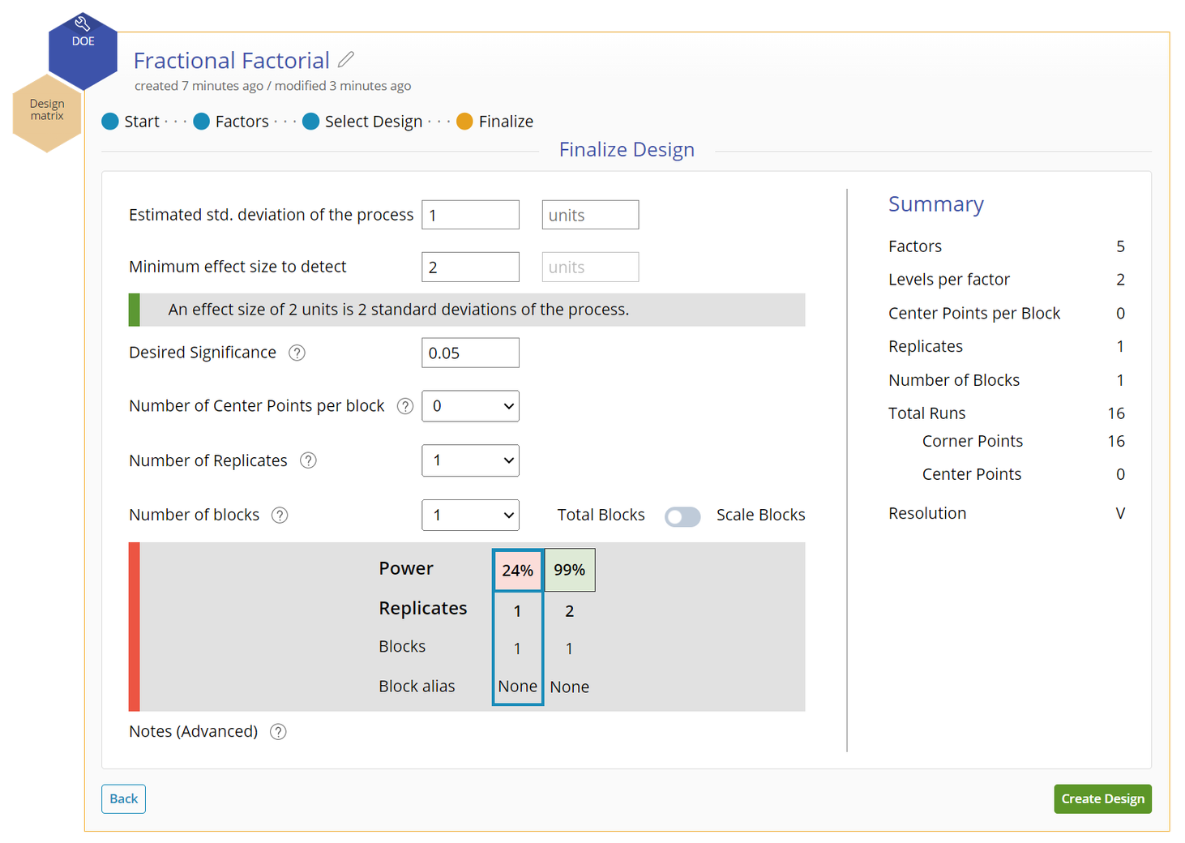The height and width of the screenshot is (843, 1185).
Task: Click the Back button
Action: coord(123,799)
